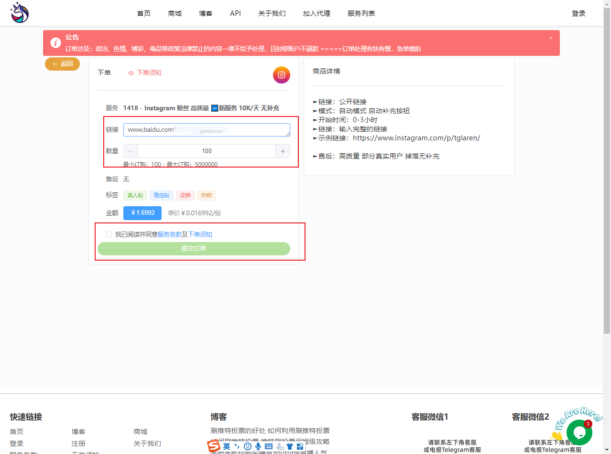This screenshot has height=454, width=611.
Task: Click the IME shirt skin icon
Action: pos(290,446)
